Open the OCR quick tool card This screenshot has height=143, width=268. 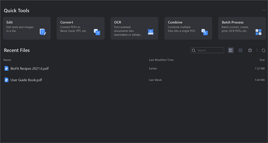pos(134,28)
